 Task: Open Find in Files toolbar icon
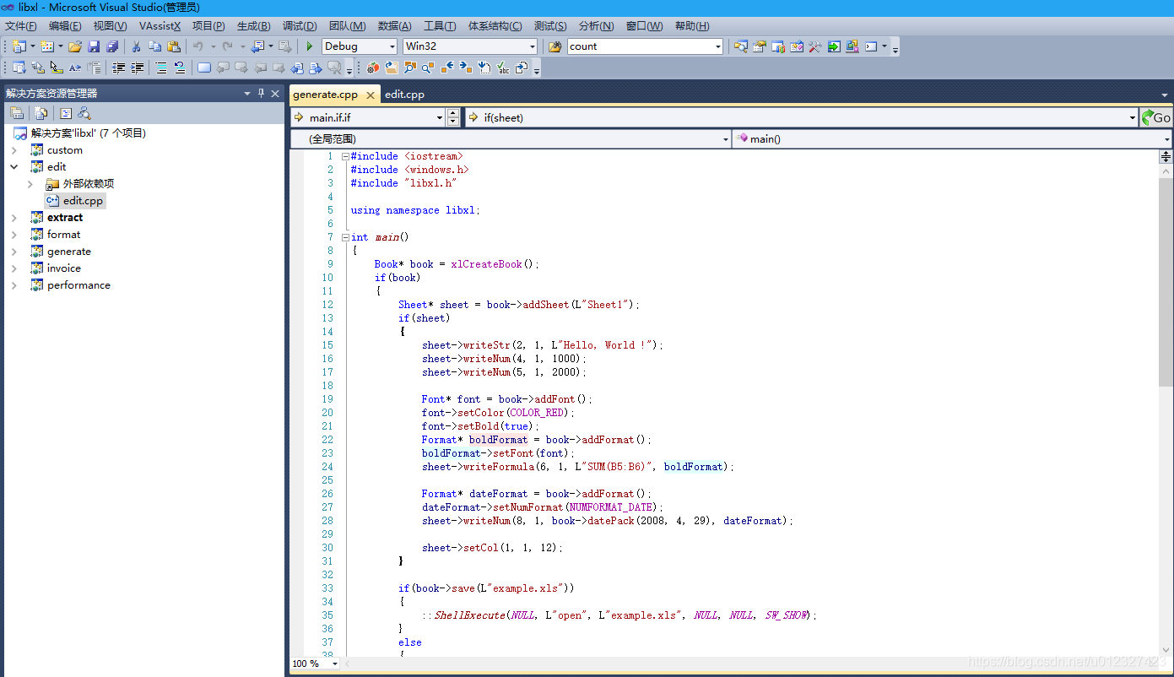pos(741,46)
